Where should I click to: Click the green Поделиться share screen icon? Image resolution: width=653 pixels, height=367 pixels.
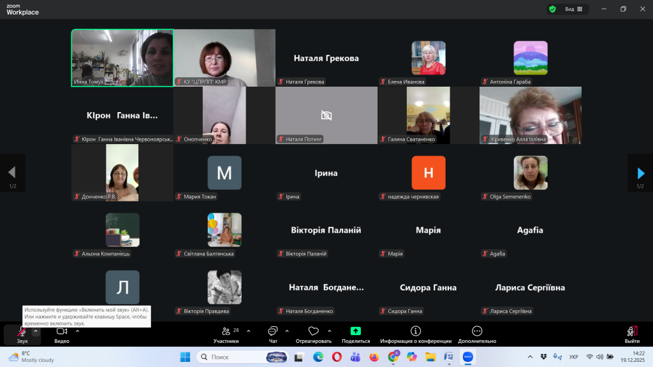tap(356, 332)
